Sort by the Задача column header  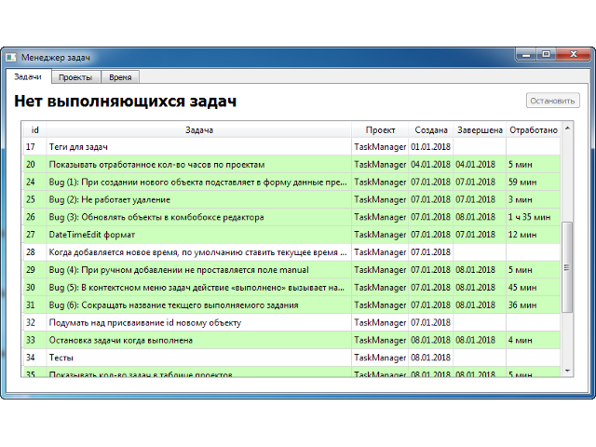[x=199, y=130]
